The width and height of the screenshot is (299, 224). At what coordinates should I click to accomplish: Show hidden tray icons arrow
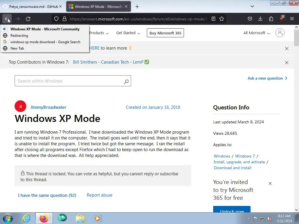(248, 218)
